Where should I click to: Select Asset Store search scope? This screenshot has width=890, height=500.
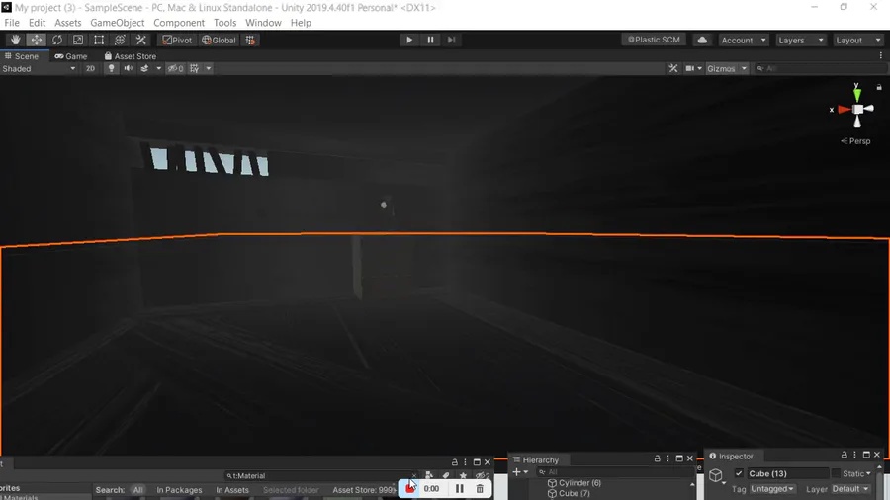pyautogui.click(x=364, y=490)
